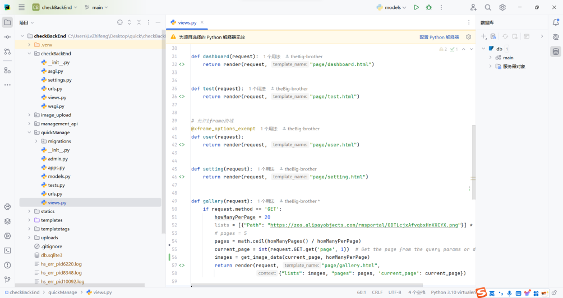Image resolution: width=563 pixels, height=298 pixels.
Task: Expand the image_upload folder
Action: (x=29, y=115)
